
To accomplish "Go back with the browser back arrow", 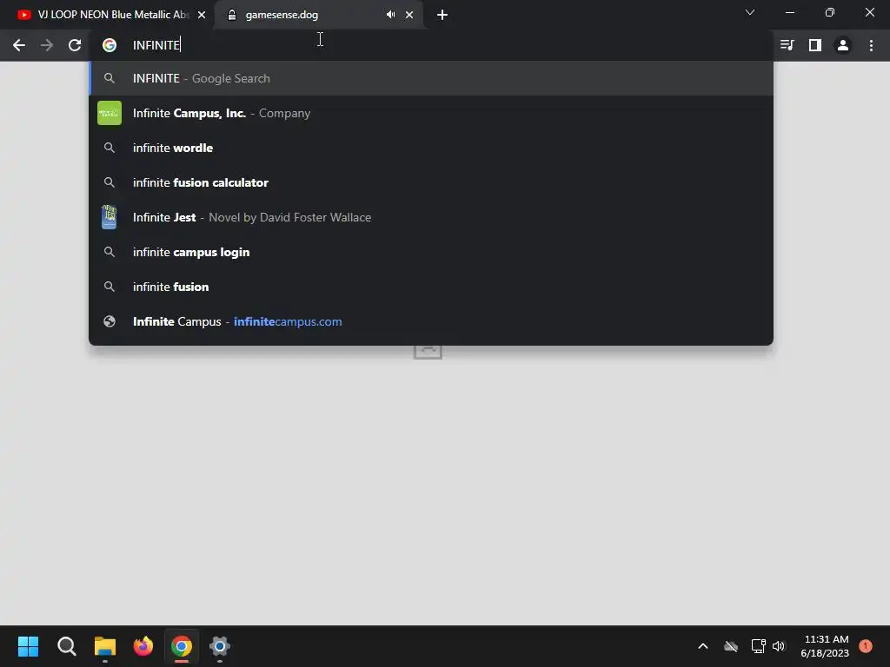I will [19, 45].
